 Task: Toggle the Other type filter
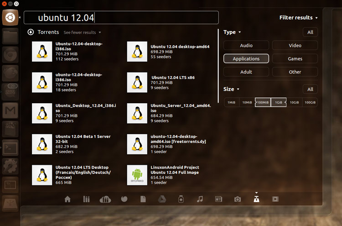pyautogui.click(x=295, y=72)
